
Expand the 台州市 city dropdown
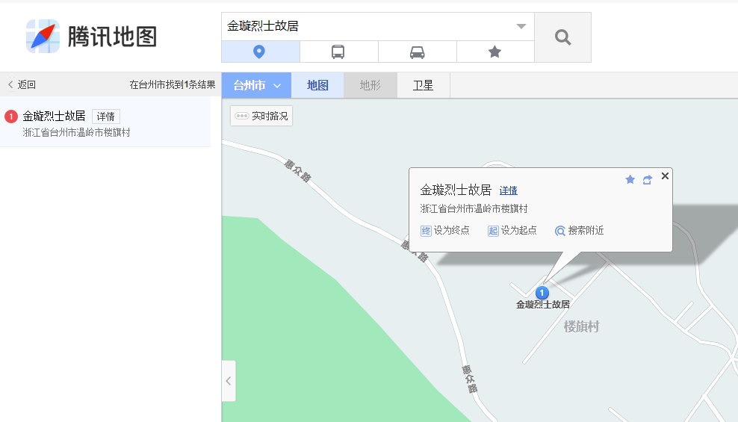[x=256, y=85]
